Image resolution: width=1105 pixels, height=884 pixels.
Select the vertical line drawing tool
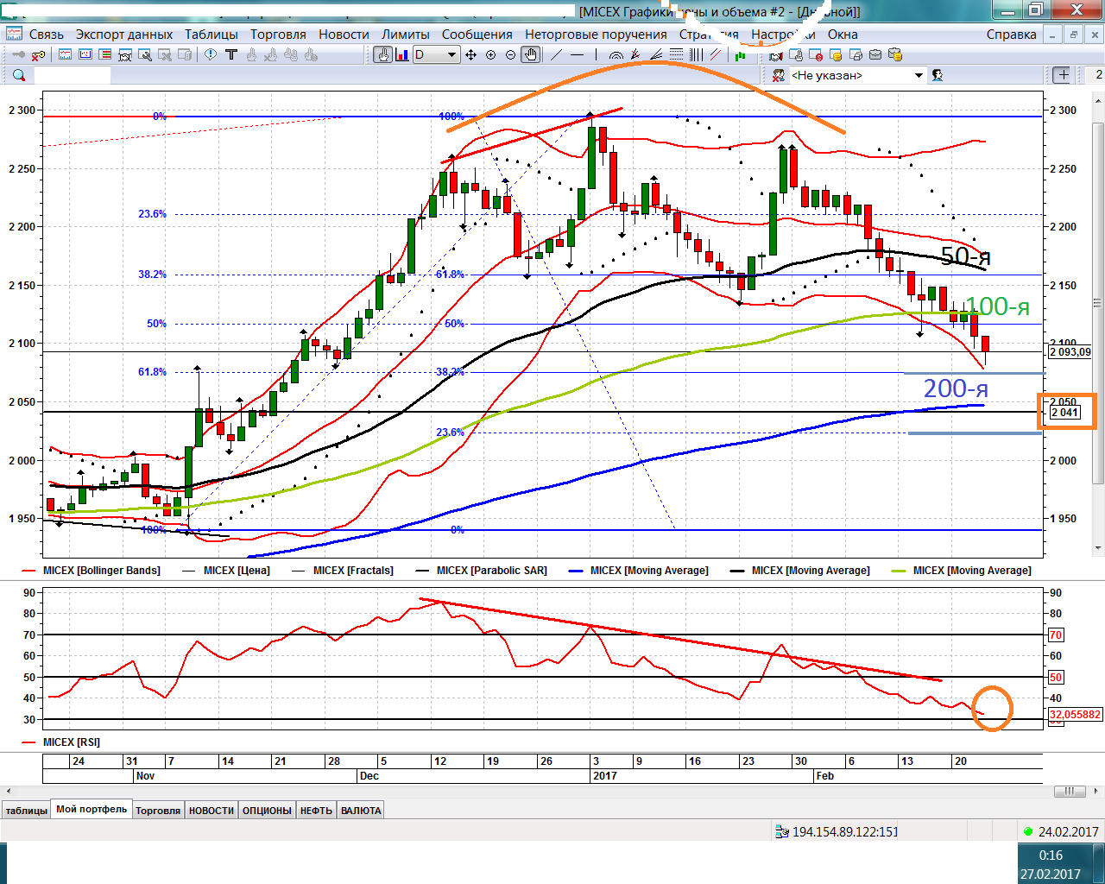pyautogui.click(x=597, y=54)
